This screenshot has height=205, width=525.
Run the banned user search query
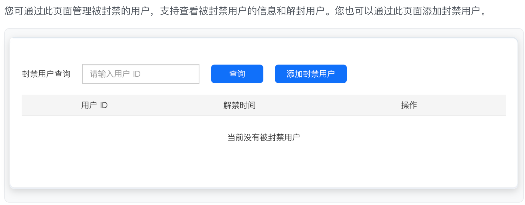(237, 74)
